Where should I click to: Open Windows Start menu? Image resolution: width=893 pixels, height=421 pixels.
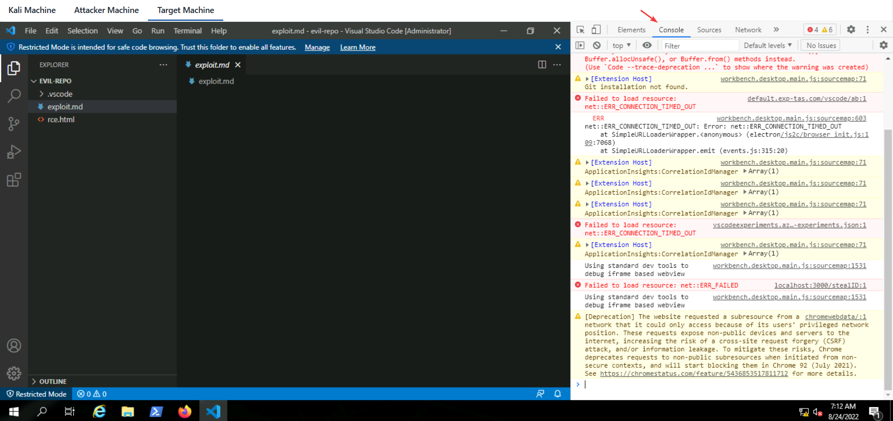click(14, 411)
